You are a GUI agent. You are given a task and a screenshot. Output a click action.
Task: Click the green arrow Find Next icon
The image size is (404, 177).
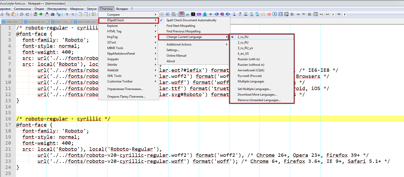click(41, 14)
